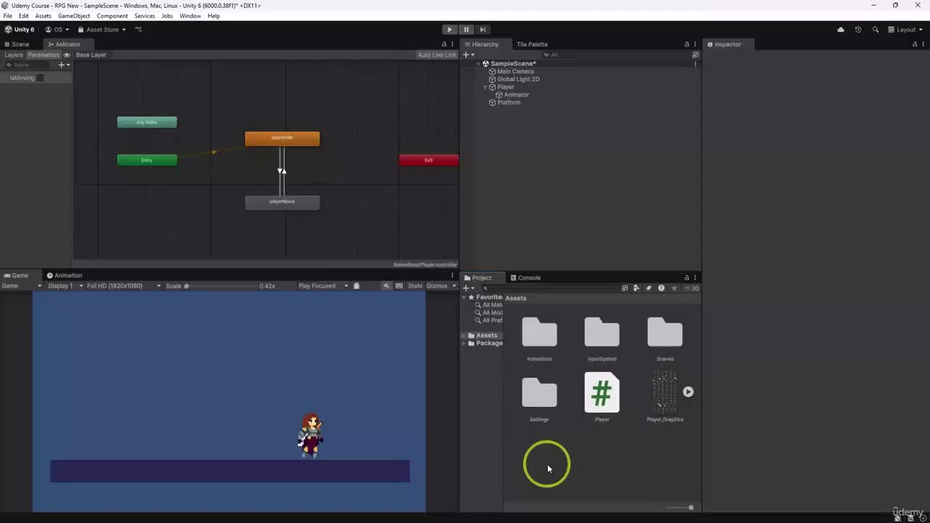
Task: Open the global Search magnifier in toolbar
Action: coord(876,30)
